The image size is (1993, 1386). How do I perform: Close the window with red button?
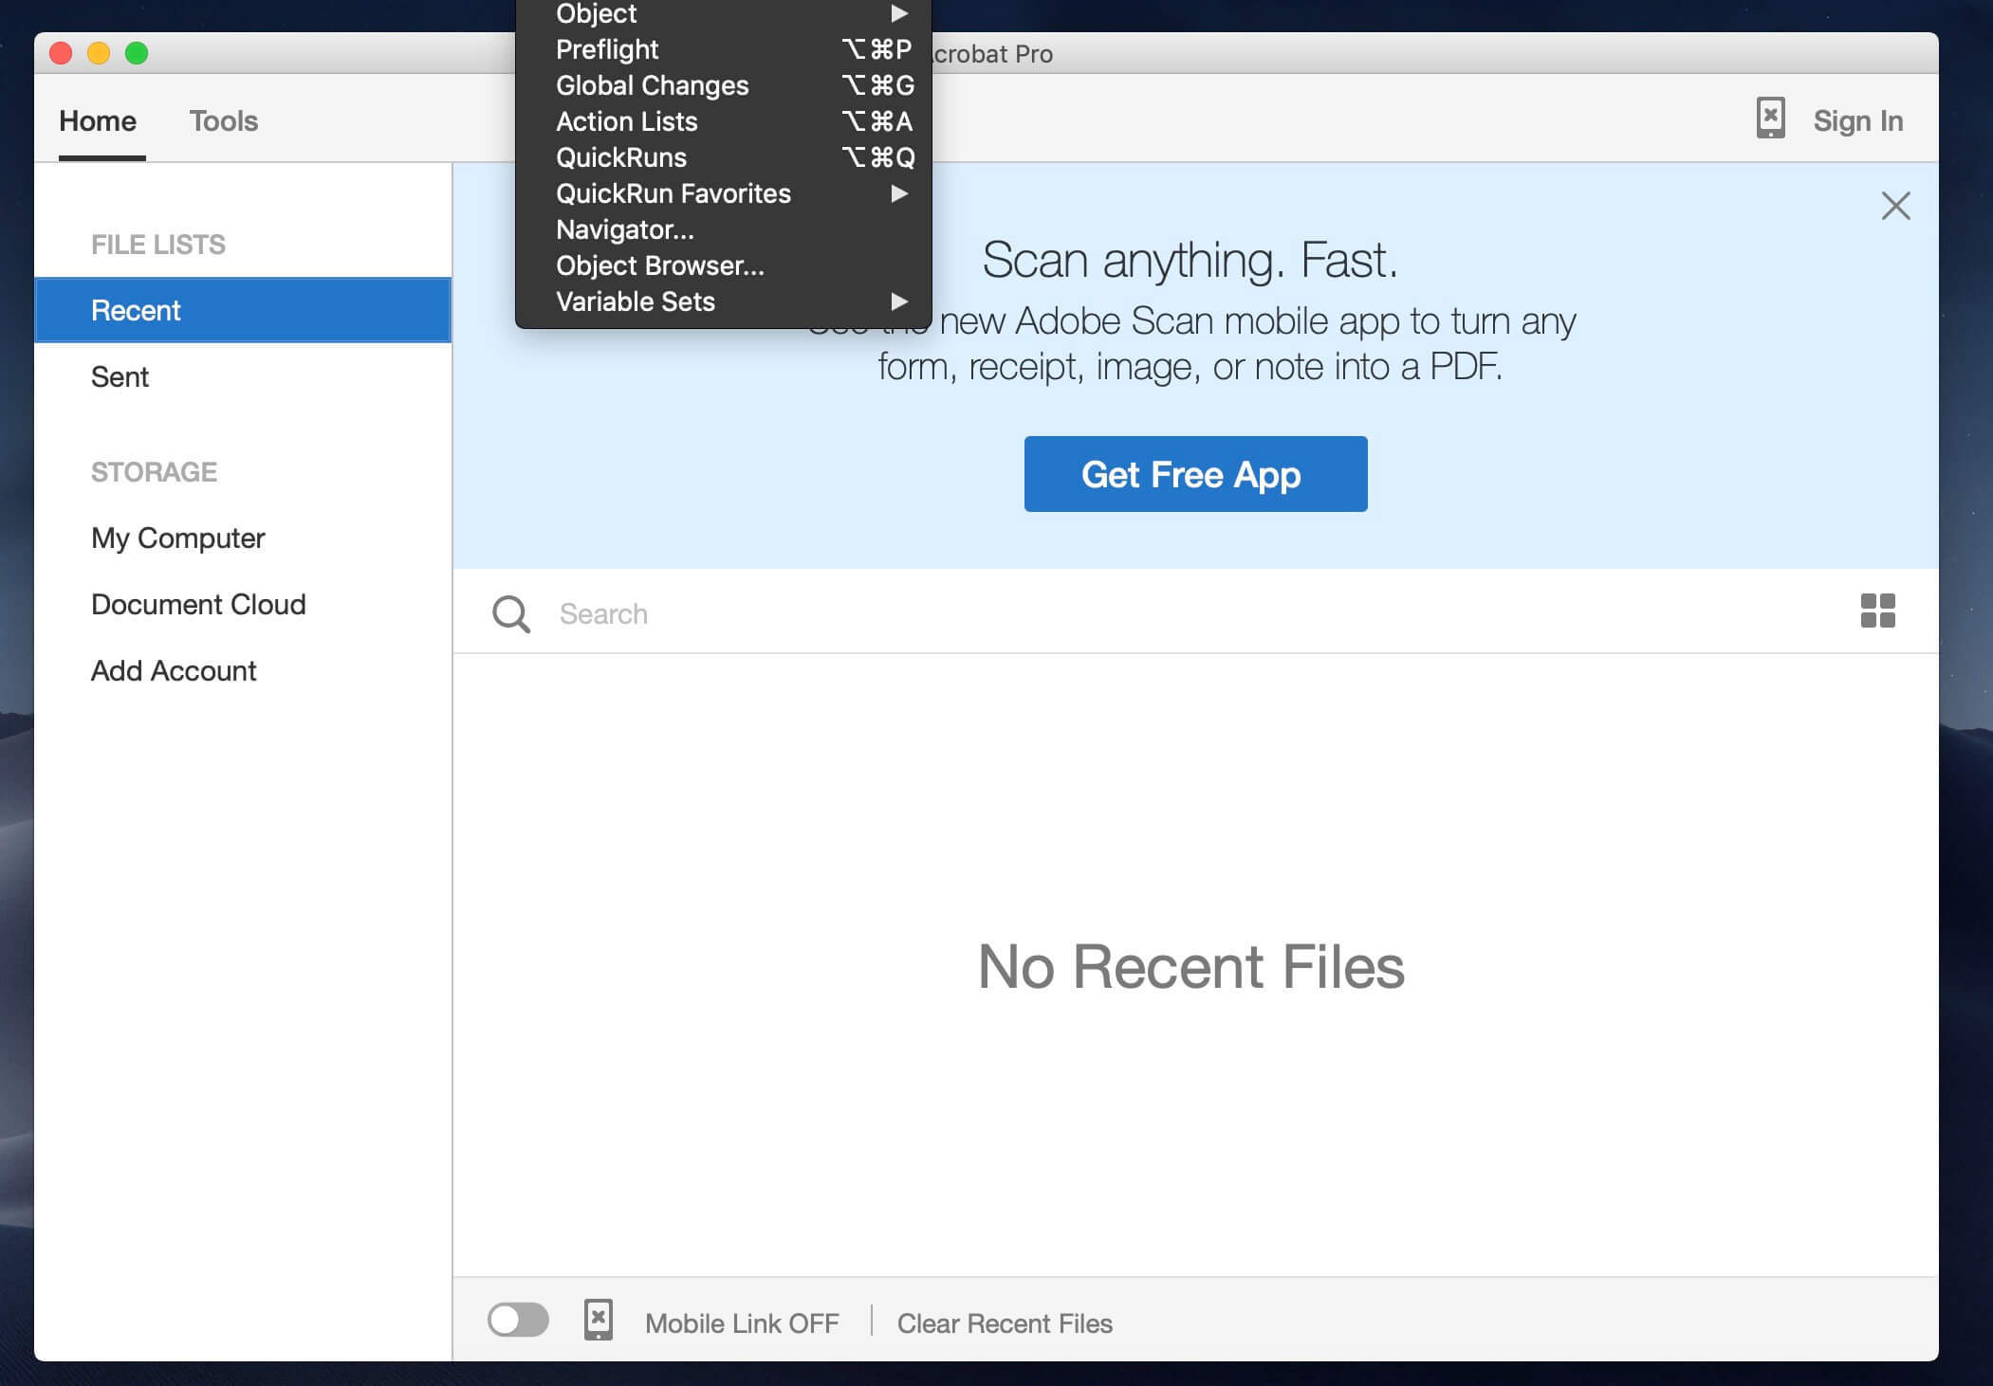[61, 53]
